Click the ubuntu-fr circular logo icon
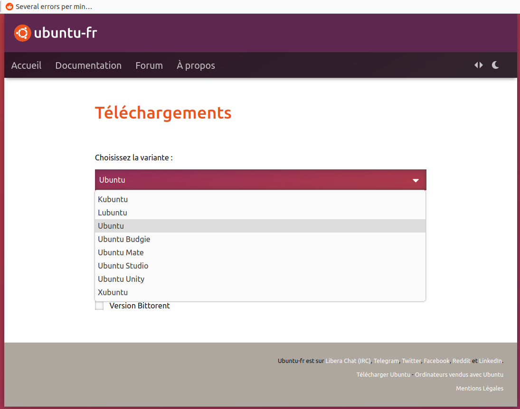This screenshot has width=520, height=409. click(22, 33)
